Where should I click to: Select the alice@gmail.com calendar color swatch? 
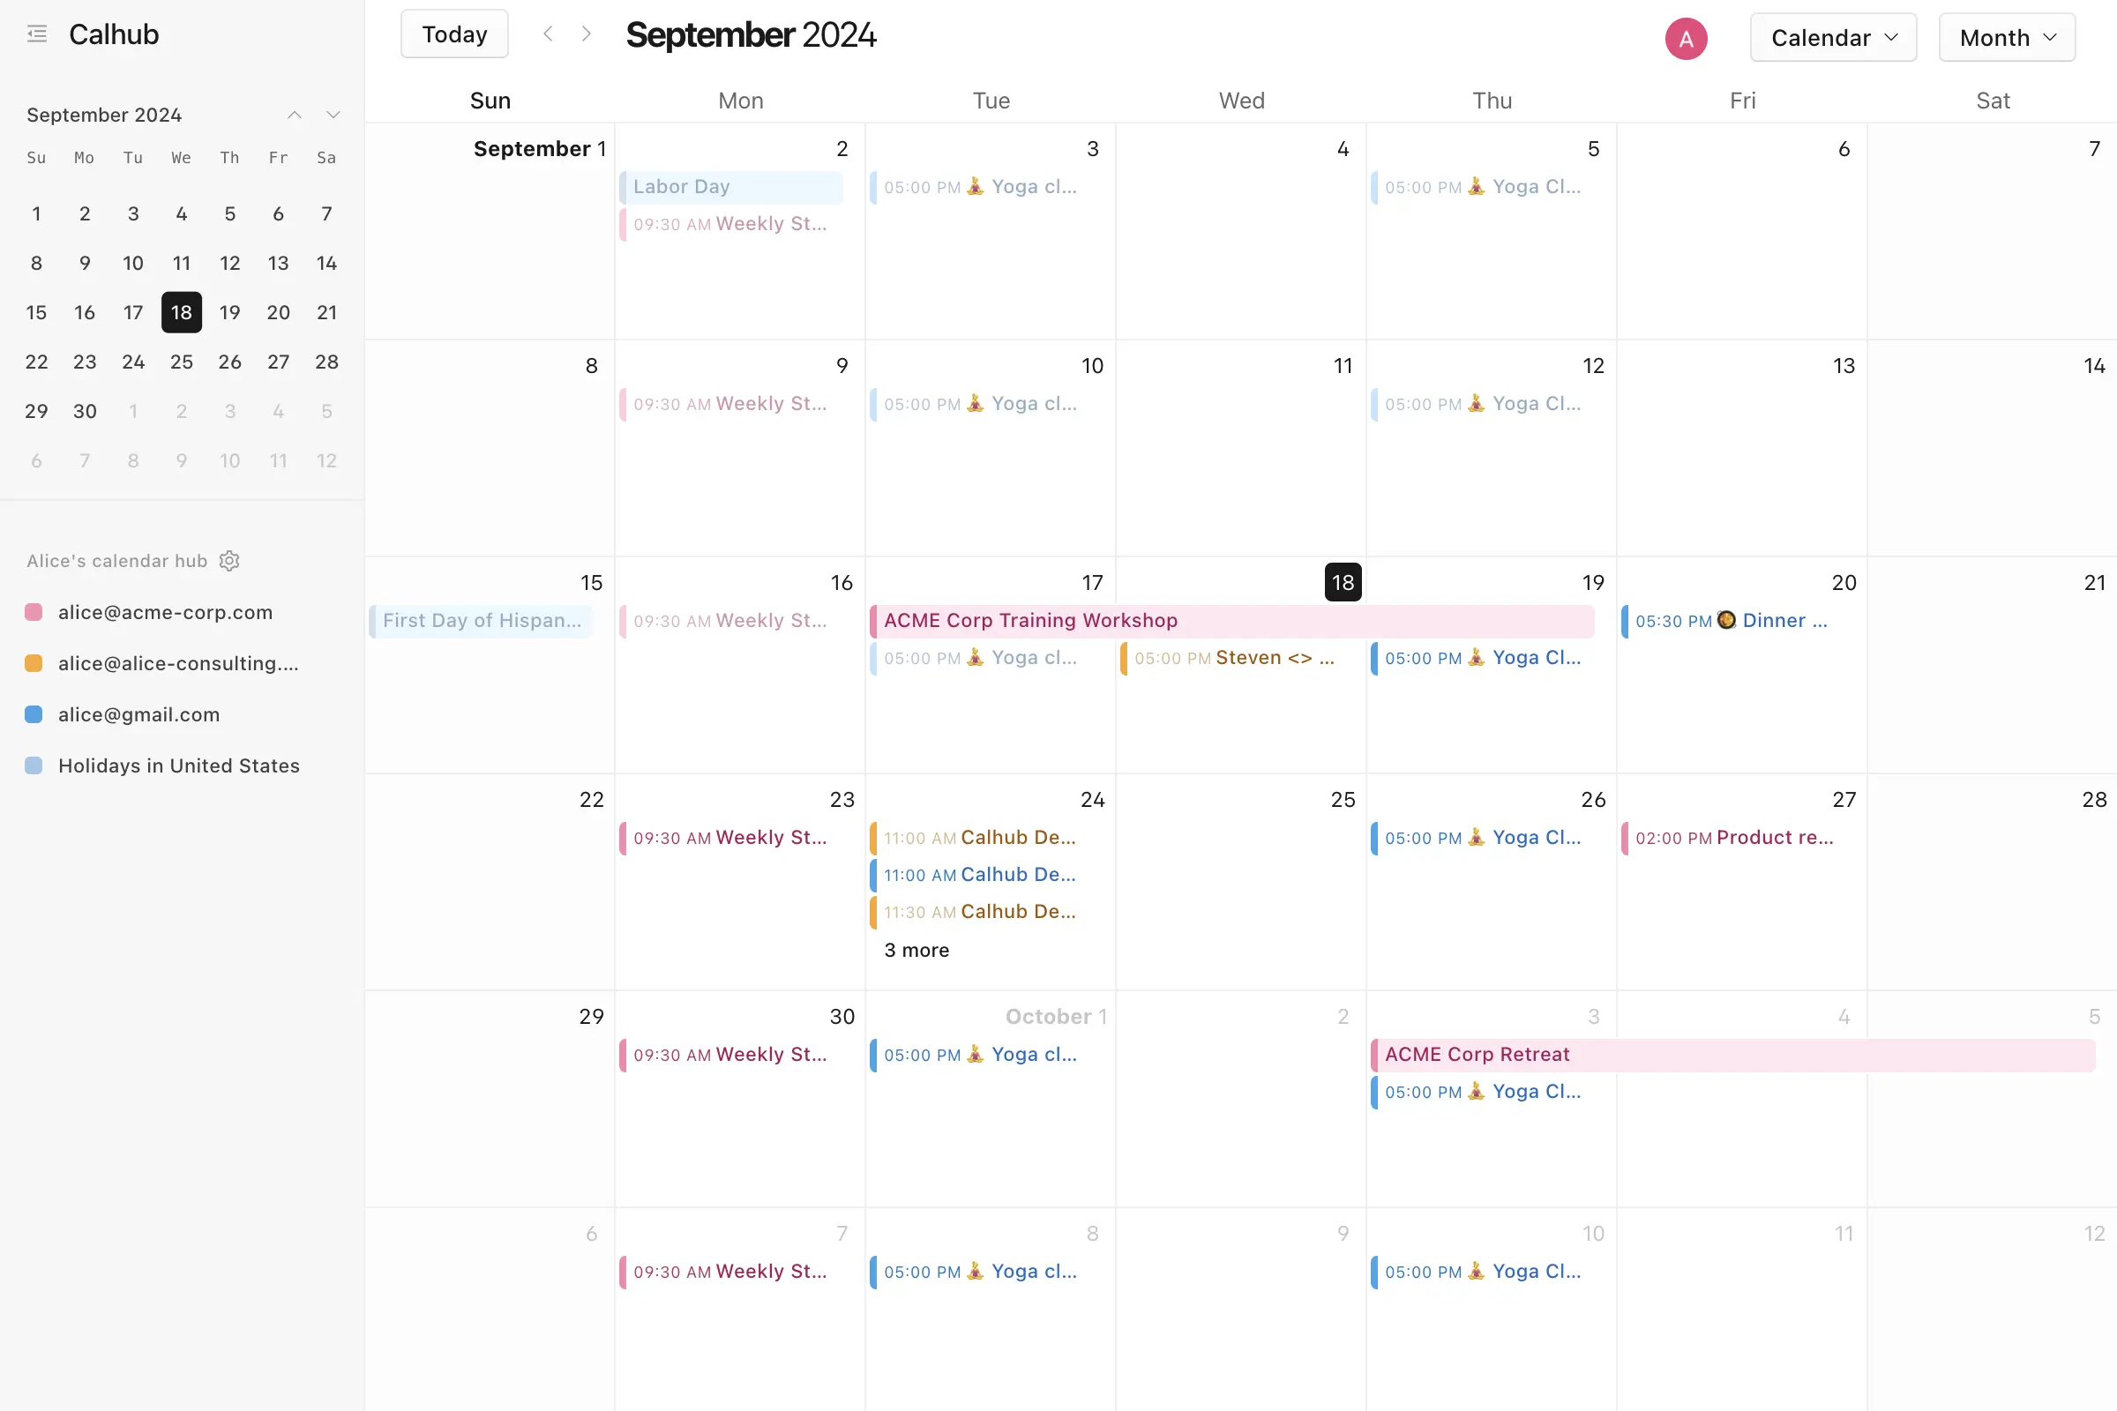(x=34, y=713)
